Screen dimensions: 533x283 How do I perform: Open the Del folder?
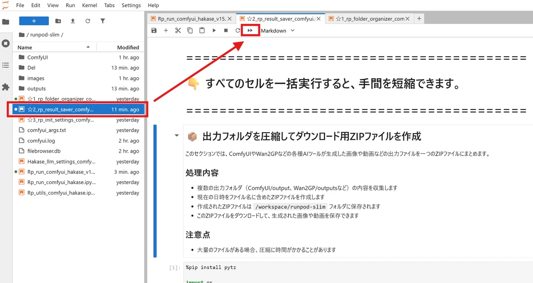78,68
